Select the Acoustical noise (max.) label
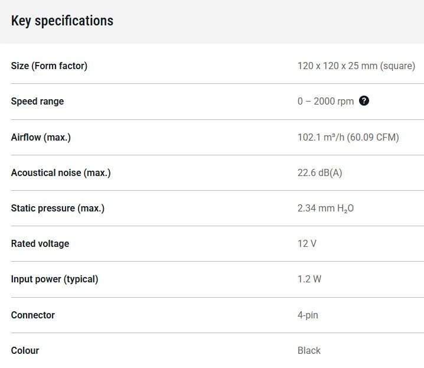Viewport: 424px width, 368px height. coord(61,172)
